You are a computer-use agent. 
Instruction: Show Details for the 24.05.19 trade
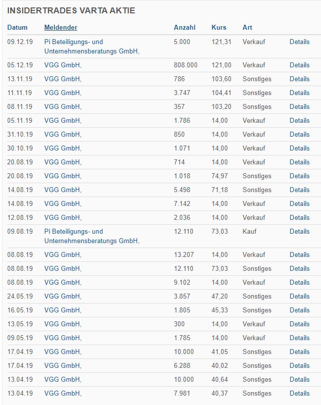(x=299, y=296)
